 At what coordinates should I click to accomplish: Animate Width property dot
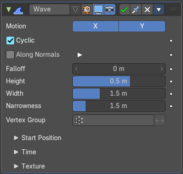(x=171, y=94)
